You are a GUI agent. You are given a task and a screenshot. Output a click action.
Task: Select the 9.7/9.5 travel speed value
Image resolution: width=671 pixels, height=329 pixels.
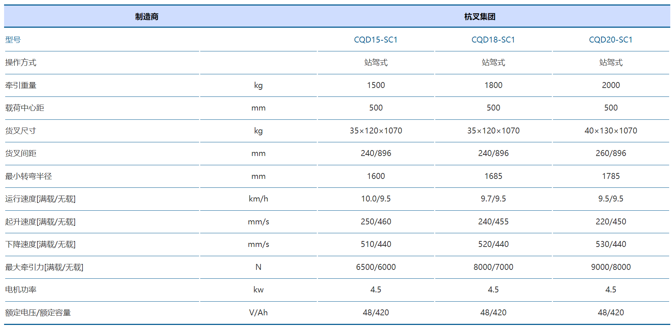(493, 199)
